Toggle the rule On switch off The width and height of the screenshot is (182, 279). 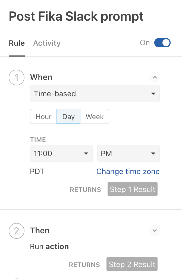pos(162,43)
